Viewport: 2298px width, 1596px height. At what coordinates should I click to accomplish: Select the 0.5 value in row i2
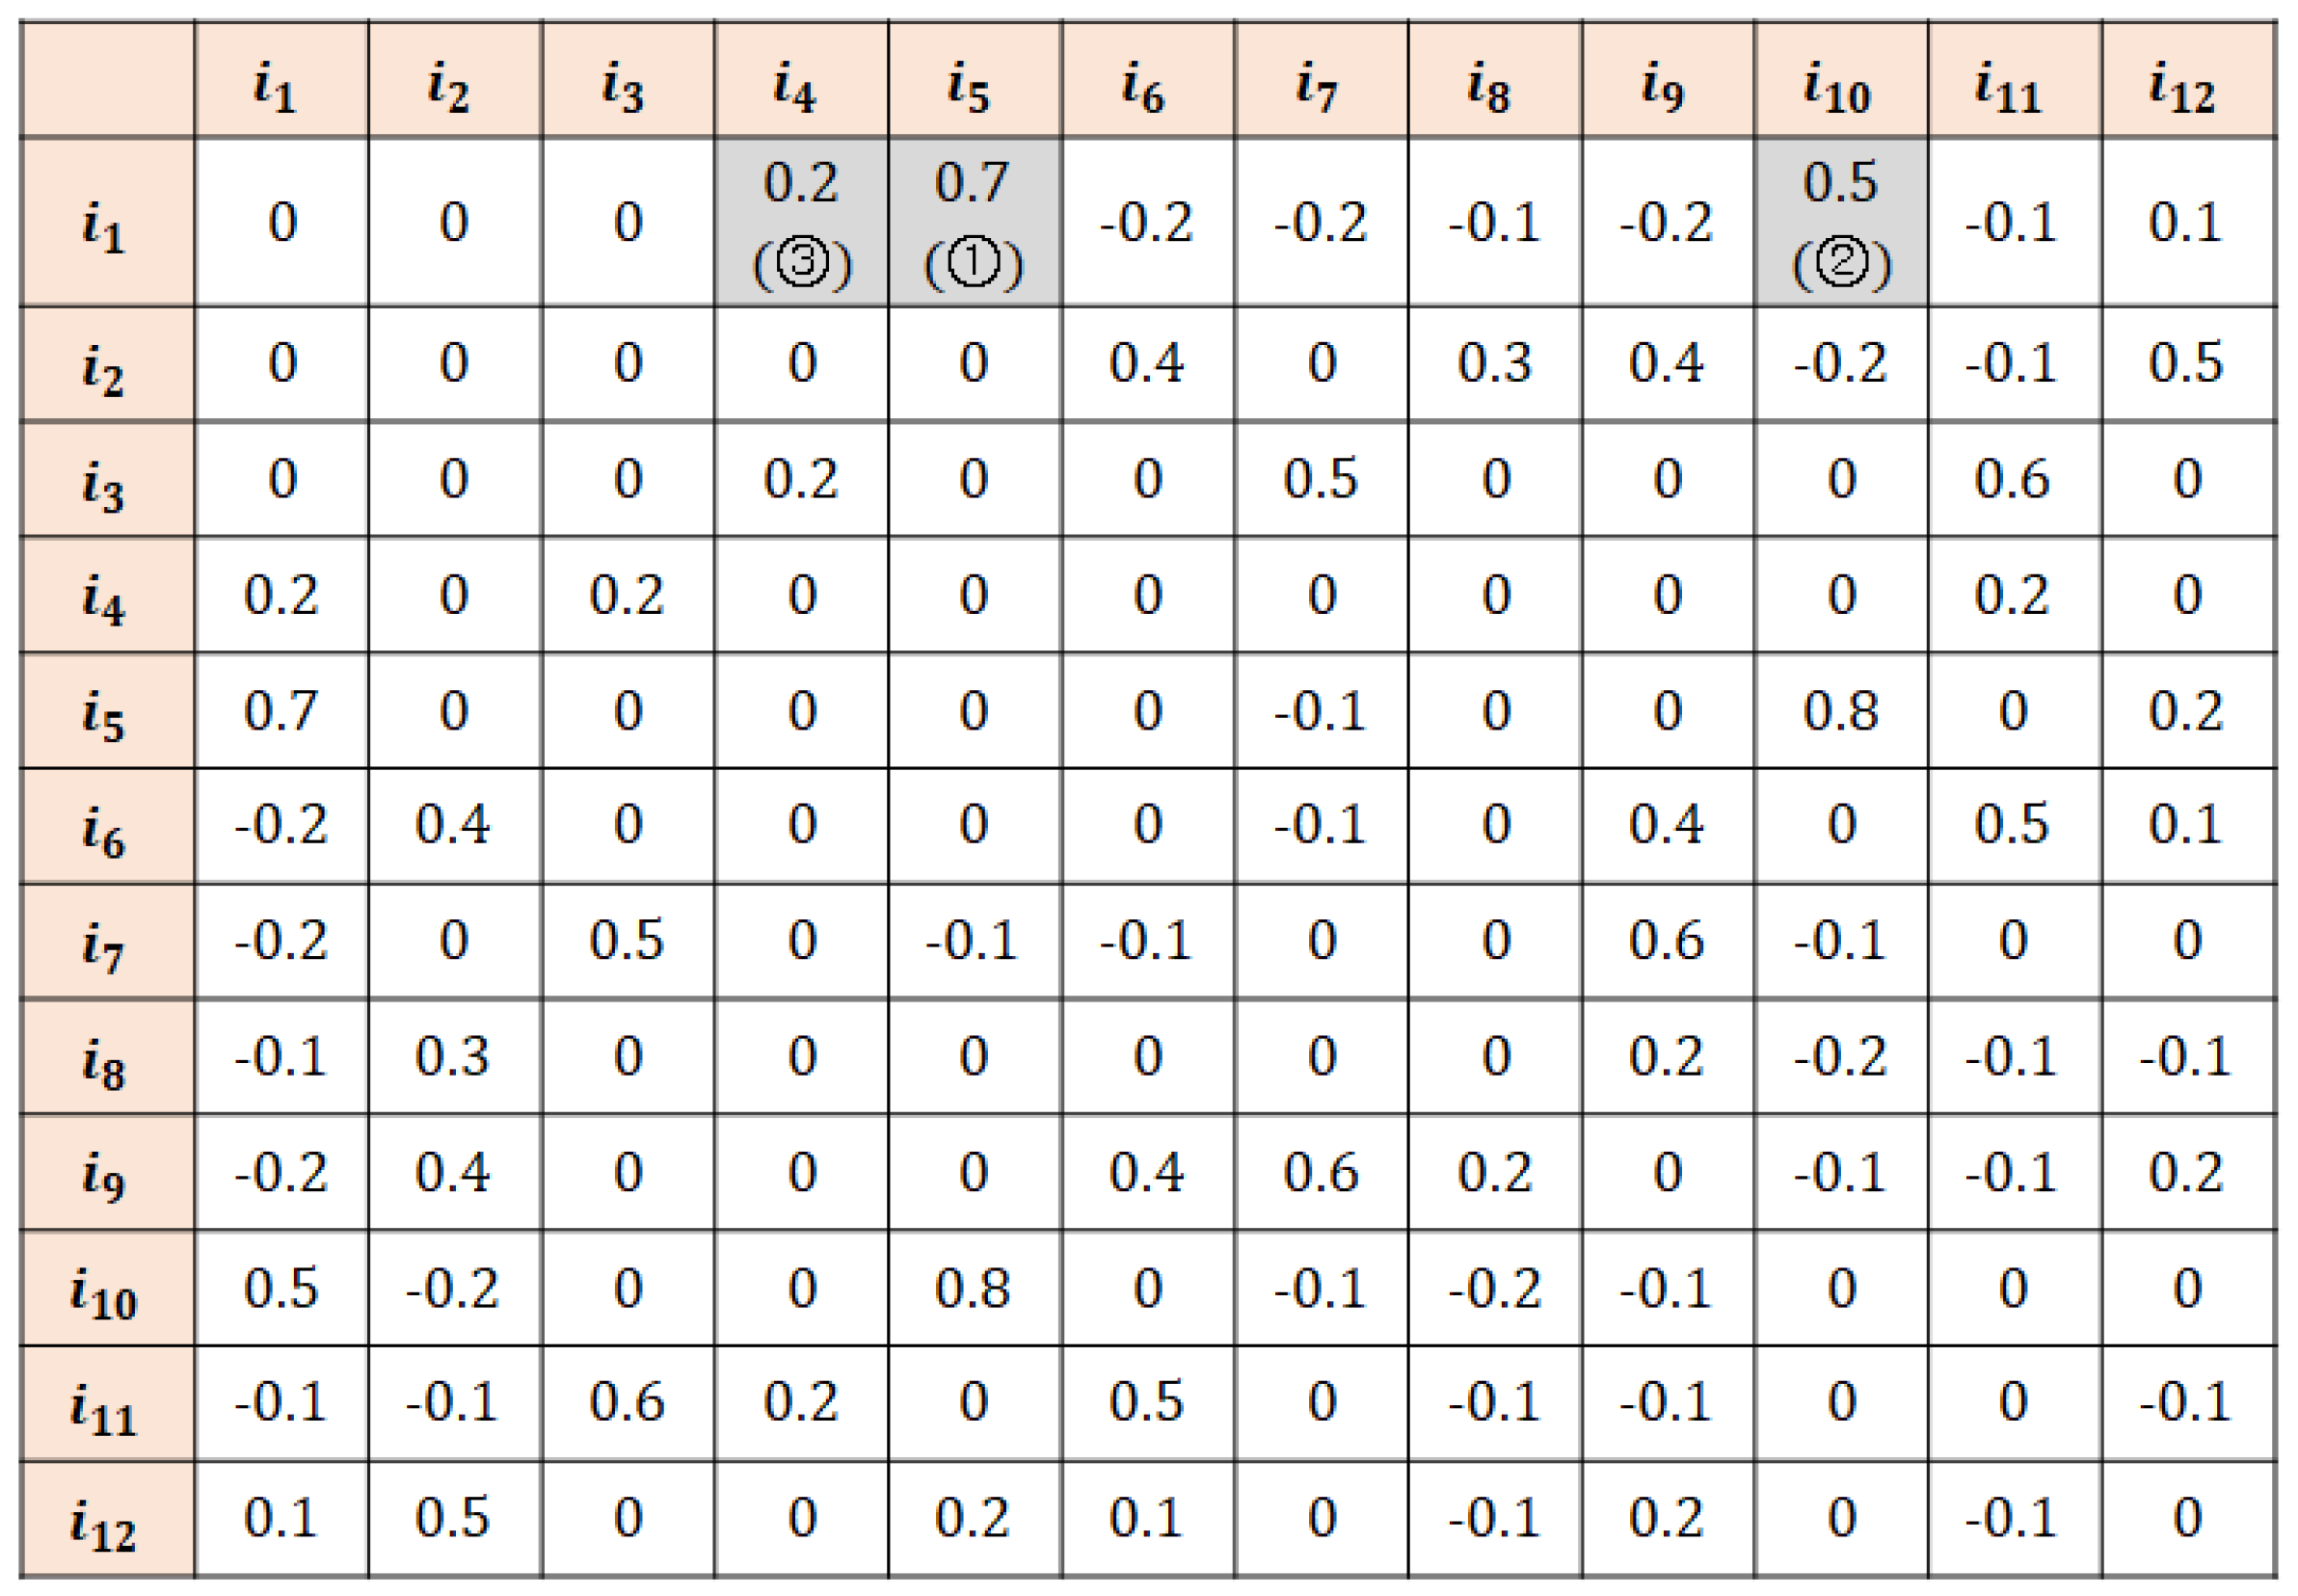tap(2186, 363)
